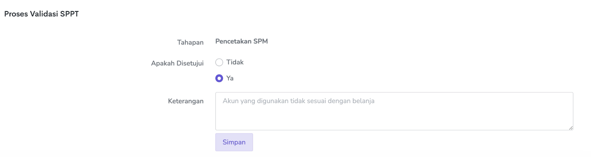Select the Tidak radio button
The height and width of the screenshot is (157, 591).
(x=219, y=62)
